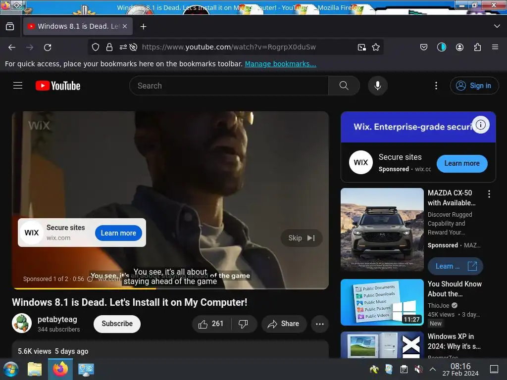Viewport: 507px width, 380px height.
Task: Open the Firefox account icon
Action: click(459, 47)
